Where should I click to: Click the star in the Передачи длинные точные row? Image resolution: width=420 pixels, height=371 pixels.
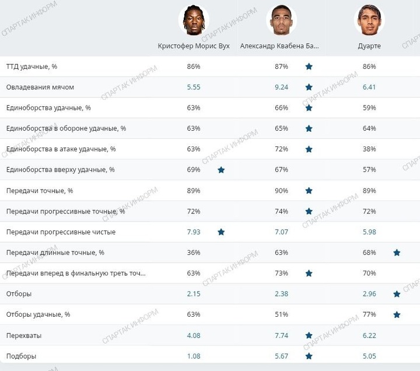pyautogui.click(x=397, y=253)
